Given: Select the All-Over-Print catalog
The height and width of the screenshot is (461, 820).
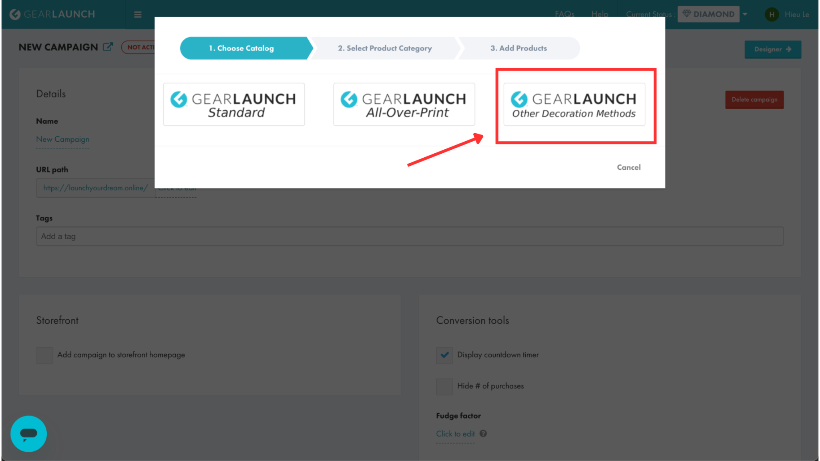Looking at the screenshot, I should (404, 104).
